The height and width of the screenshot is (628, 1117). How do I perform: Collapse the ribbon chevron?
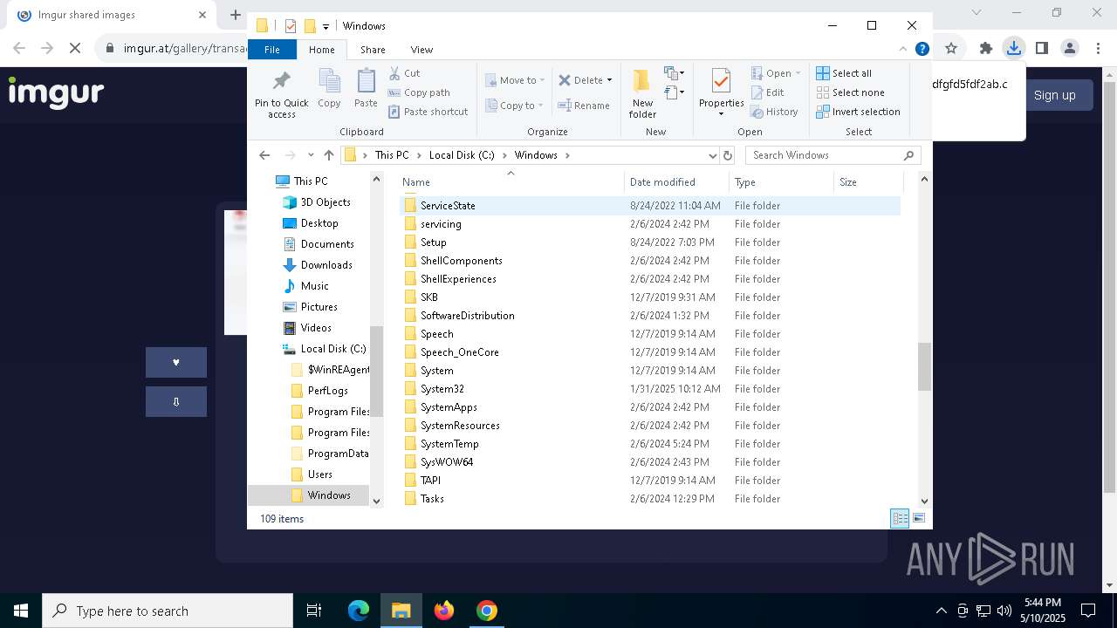click(903, 50)
